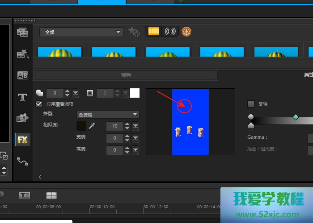
Task: Click the white border color swatch
Action: pyautogui.click(x=135, y=93)
